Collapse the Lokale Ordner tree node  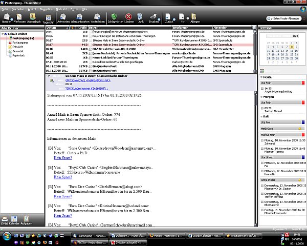point(3,34)
